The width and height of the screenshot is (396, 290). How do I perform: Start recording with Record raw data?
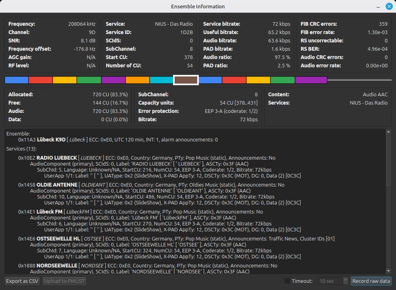click(371, 281)
